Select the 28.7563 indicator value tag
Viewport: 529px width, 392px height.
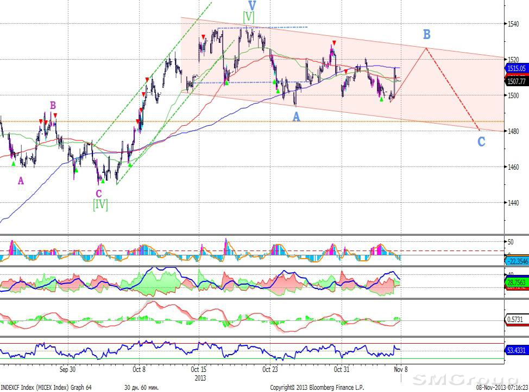516,283
